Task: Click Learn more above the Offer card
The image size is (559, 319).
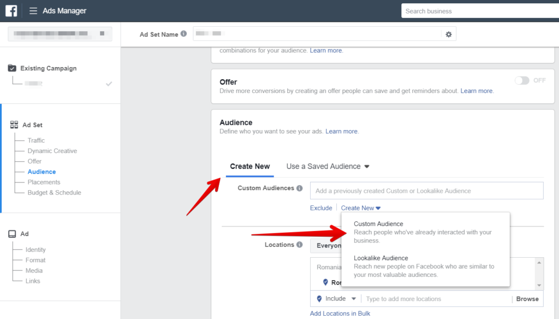Action: point(326,50)
